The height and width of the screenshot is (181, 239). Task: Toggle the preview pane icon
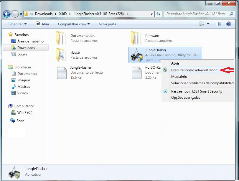[x=218, y=24]
